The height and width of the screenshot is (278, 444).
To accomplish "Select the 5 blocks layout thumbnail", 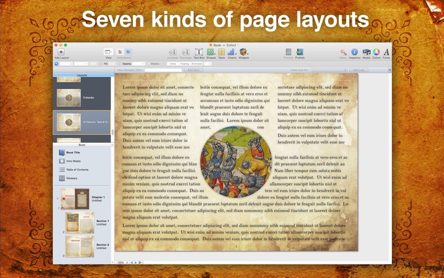I will click(x=68, y=98).
